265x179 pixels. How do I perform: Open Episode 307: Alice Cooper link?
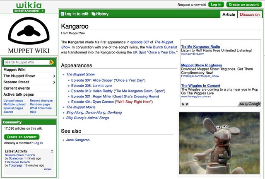92,80
